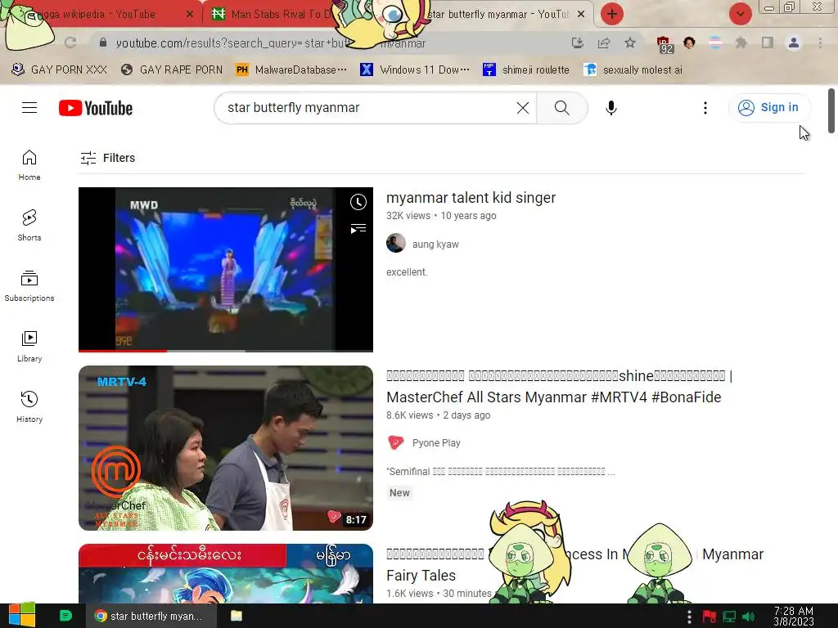838x628 pixels.
Task: Switch to the 'Man Stabs Rival' tab
Action: coord(270,15)
